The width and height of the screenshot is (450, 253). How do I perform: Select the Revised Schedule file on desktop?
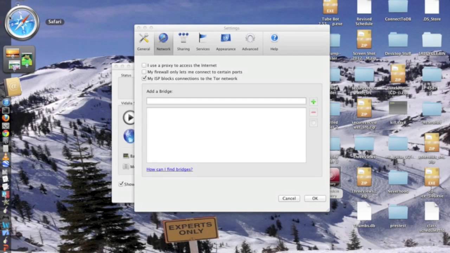[364, 13]
